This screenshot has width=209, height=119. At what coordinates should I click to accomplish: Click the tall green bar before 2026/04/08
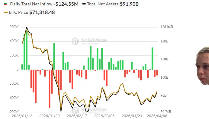(152, 59)
